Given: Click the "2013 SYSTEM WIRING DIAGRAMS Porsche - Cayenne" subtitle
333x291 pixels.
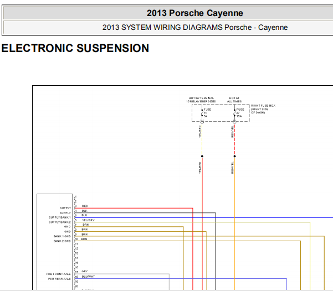Looking at the screenshot, I should (x=195, y=27).
